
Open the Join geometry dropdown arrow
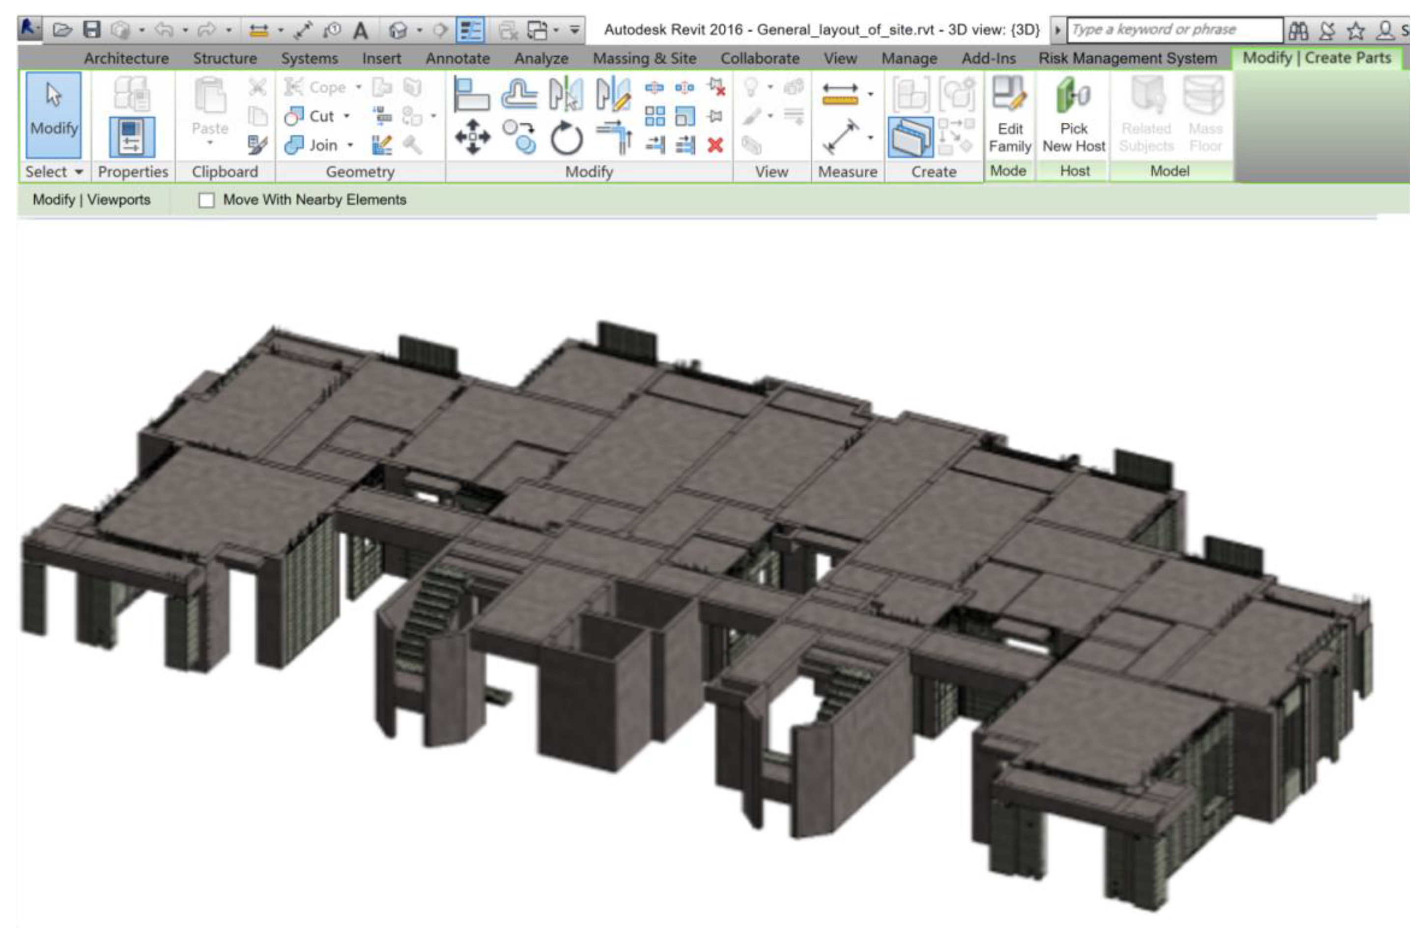(350, 145)
